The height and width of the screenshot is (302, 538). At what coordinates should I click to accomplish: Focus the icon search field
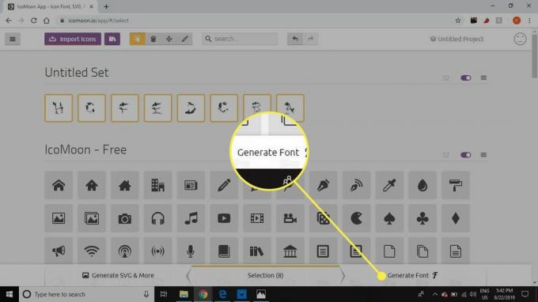coord(240,39)
